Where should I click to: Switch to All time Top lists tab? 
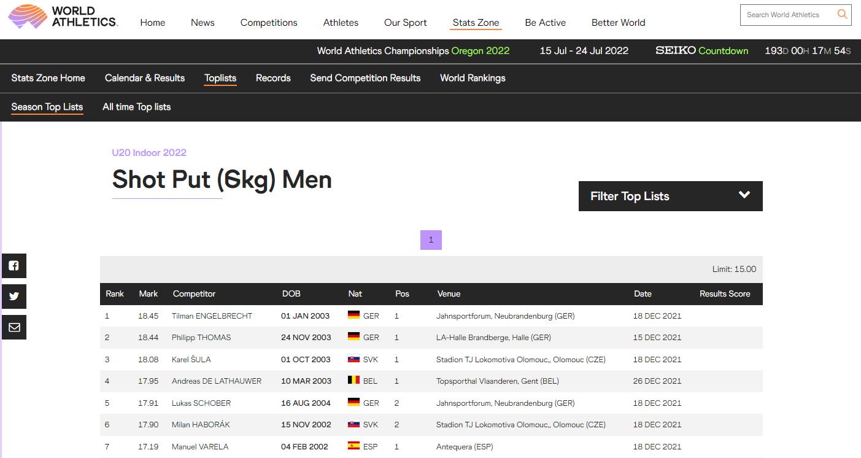pyautogui.click(x=136, y=107)
